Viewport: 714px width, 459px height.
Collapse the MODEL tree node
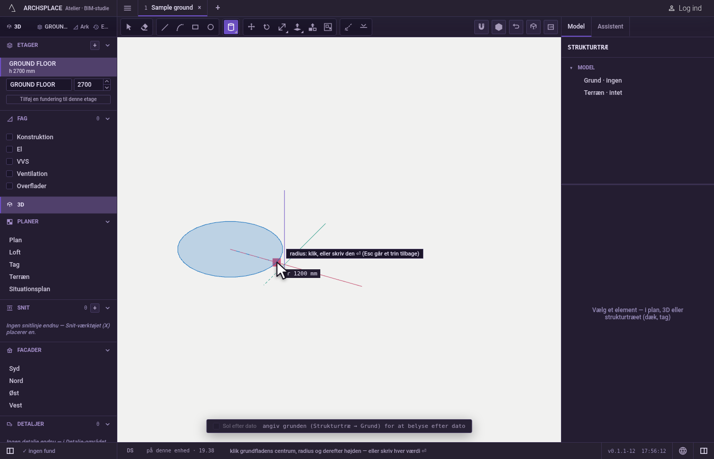click(x=571, y=68)
